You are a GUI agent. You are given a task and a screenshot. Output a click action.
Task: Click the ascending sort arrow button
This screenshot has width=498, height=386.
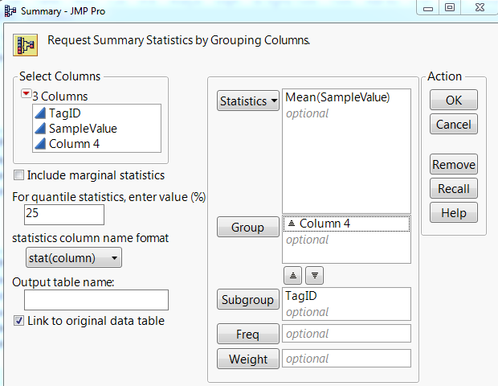[x=292, y=275]
